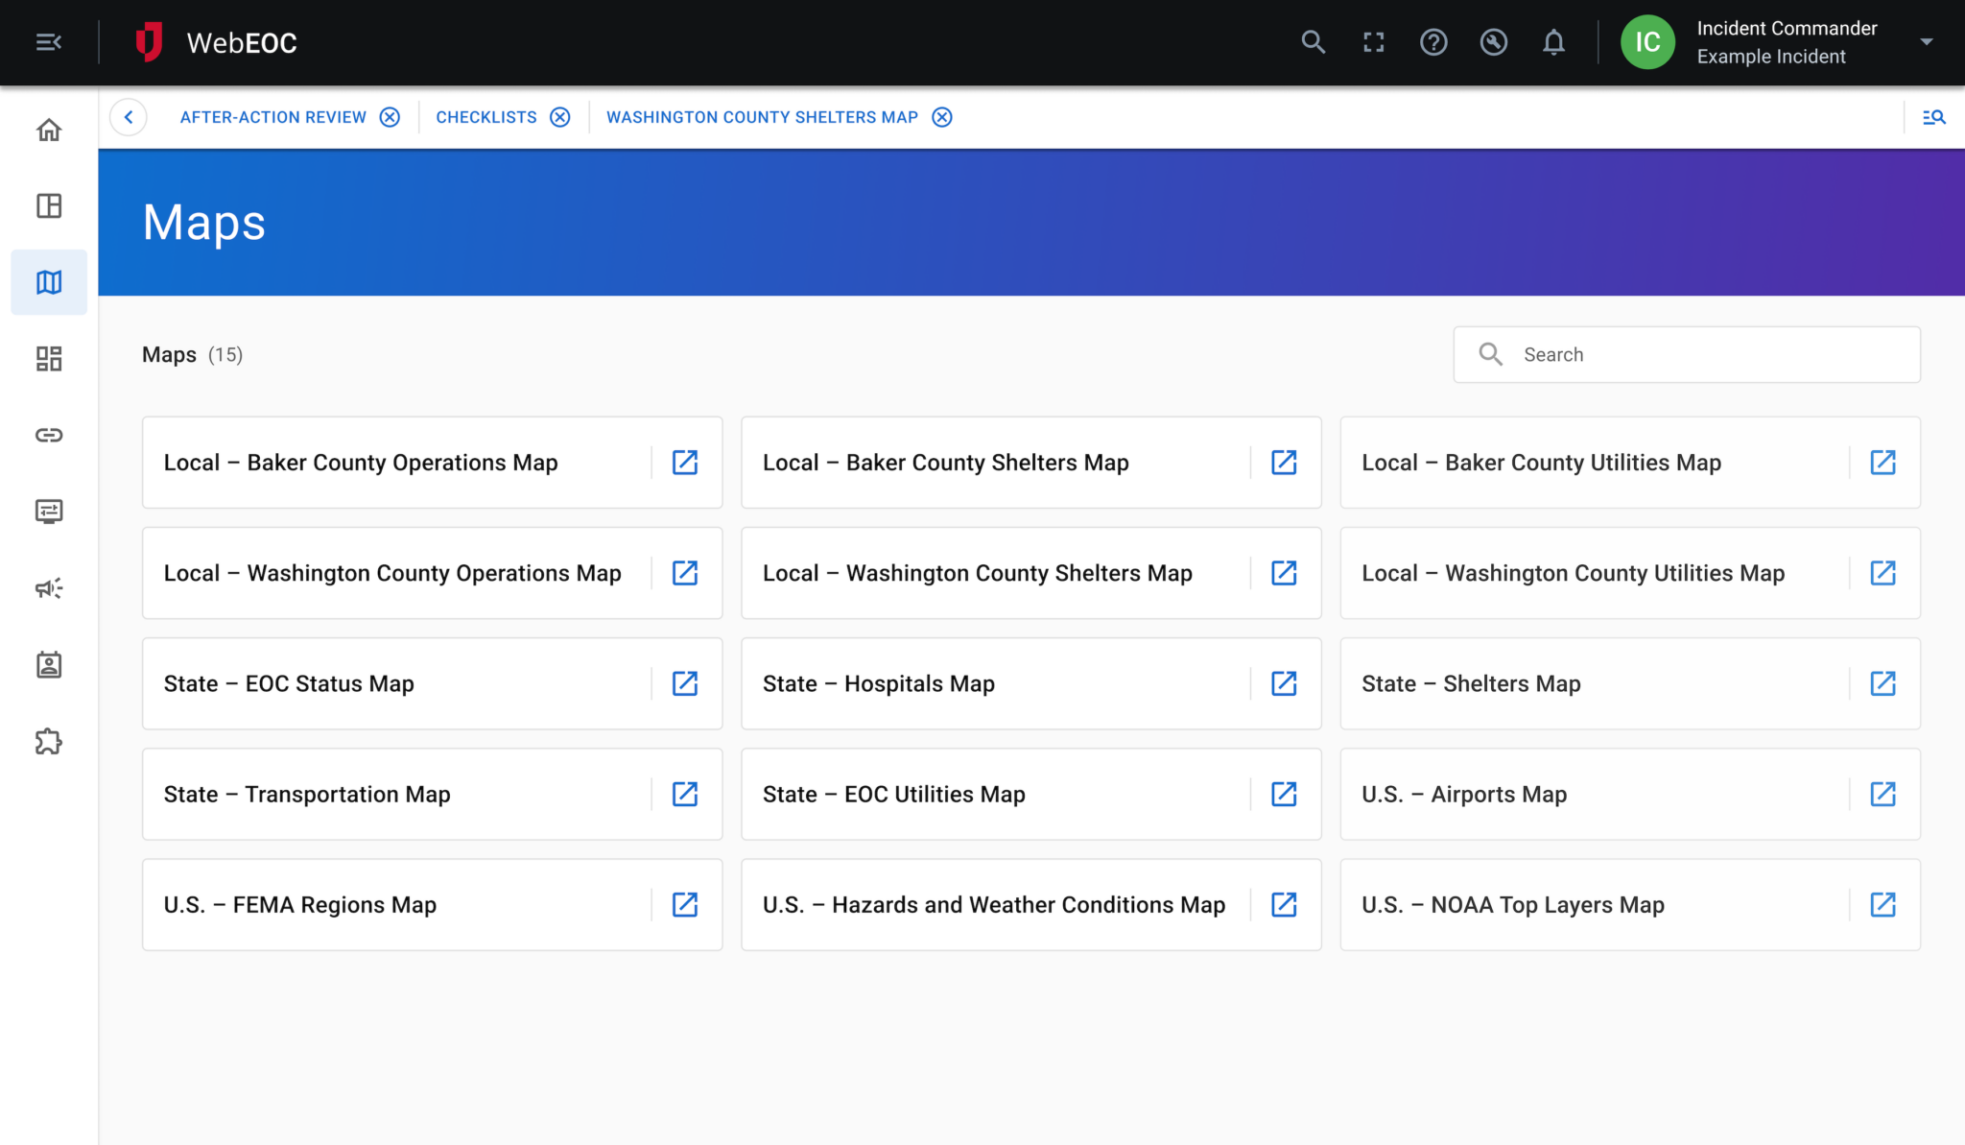Click the Maps search field

pyautogui.click(x=1686, y=354)
